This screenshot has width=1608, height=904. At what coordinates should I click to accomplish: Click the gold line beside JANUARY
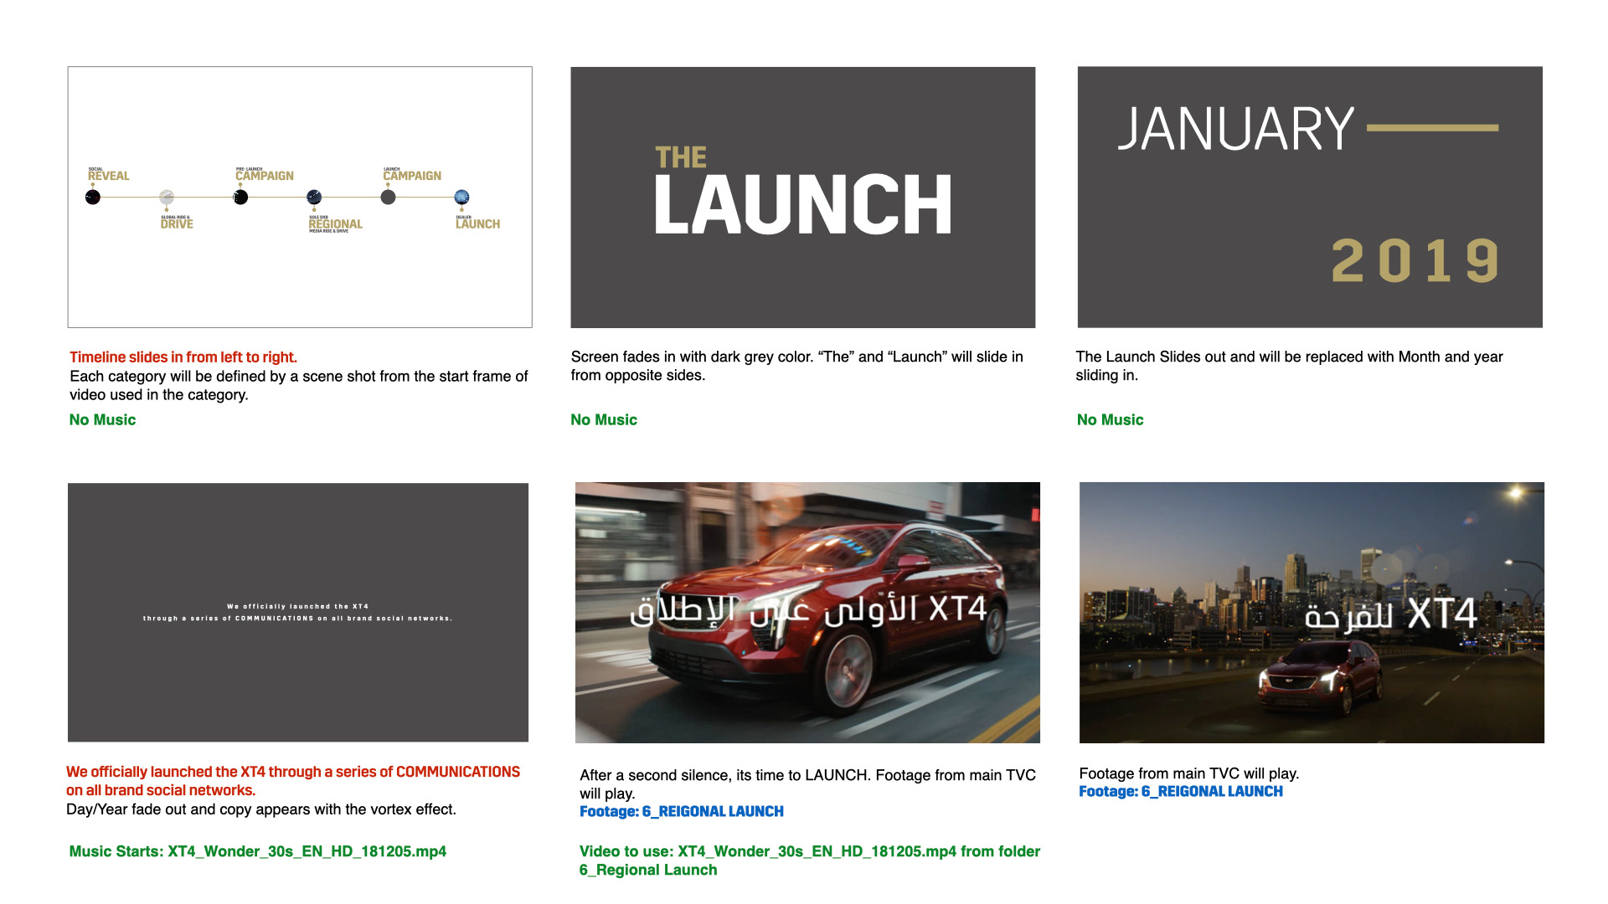[x=1432, y=128]
